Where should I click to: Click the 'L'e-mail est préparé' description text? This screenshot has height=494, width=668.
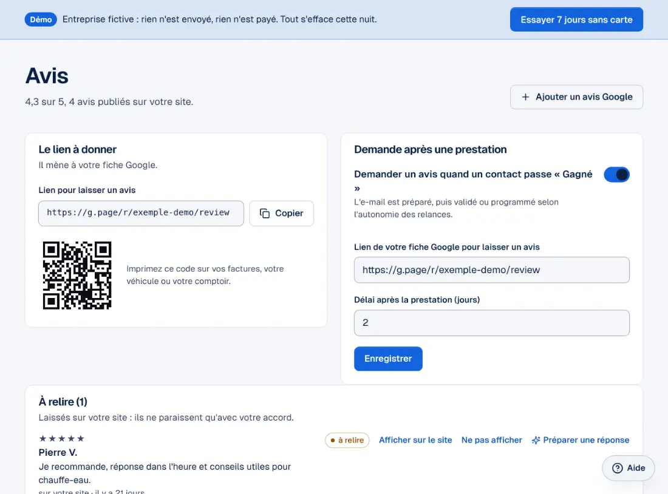(456, 208)
